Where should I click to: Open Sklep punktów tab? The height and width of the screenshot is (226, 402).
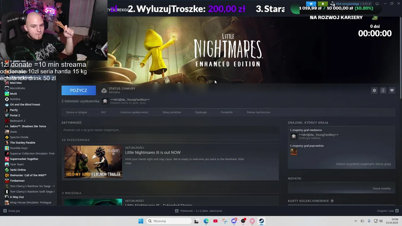(x=171, y=112)
